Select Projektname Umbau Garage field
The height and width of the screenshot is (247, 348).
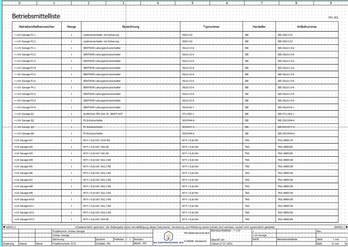(x=68, y=231)
